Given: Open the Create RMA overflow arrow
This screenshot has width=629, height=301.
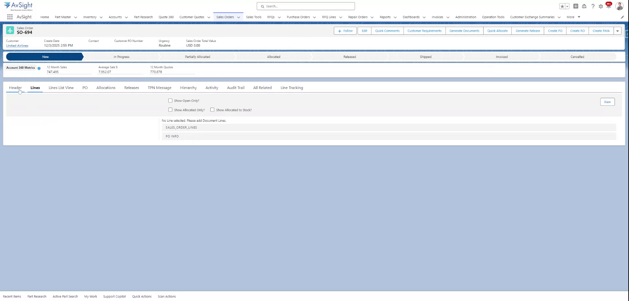Looking at the screenshot, I should click(x=618, y=31).
